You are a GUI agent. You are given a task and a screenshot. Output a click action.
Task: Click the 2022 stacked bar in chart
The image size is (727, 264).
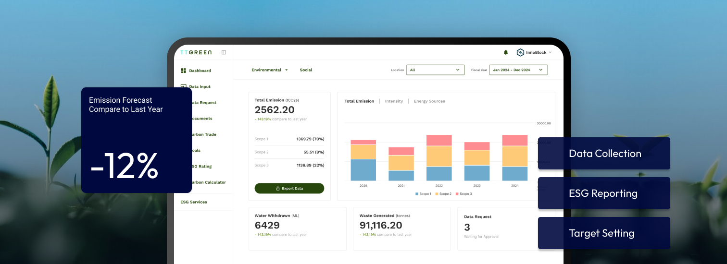coord(439,157)
